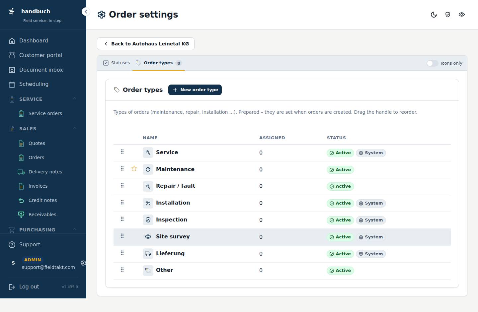The height and width of the screenshot is (312, 478).
Task: Collapse the PURCHASING sidebar section
Action: [x=75, y=229]
